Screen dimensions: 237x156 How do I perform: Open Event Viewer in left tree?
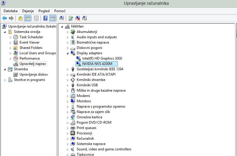[x=29, y=42]
